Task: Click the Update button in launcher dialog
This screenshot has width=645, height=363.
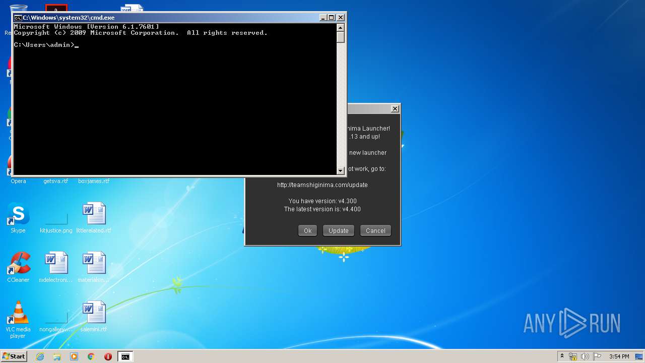Action: (x=339, y=230)
